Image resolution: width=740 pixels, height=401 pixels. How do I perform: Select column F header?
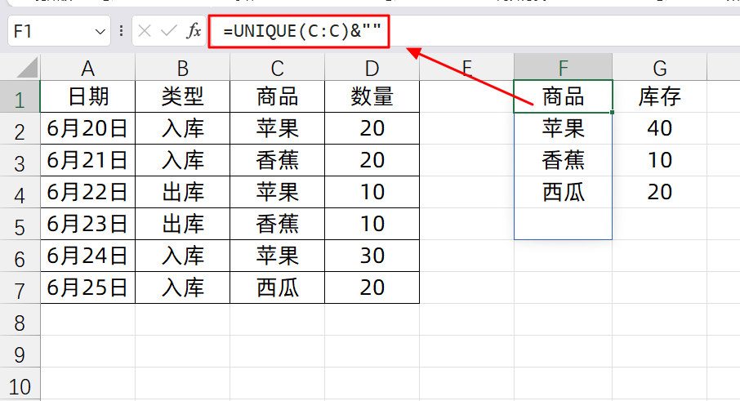coord(563,68)
